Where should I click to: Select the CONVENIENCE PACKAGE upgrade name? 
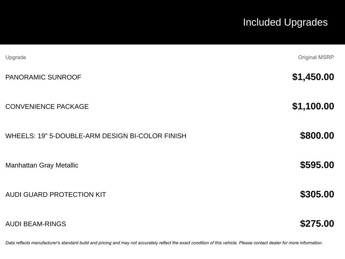[x=47, y=107]
